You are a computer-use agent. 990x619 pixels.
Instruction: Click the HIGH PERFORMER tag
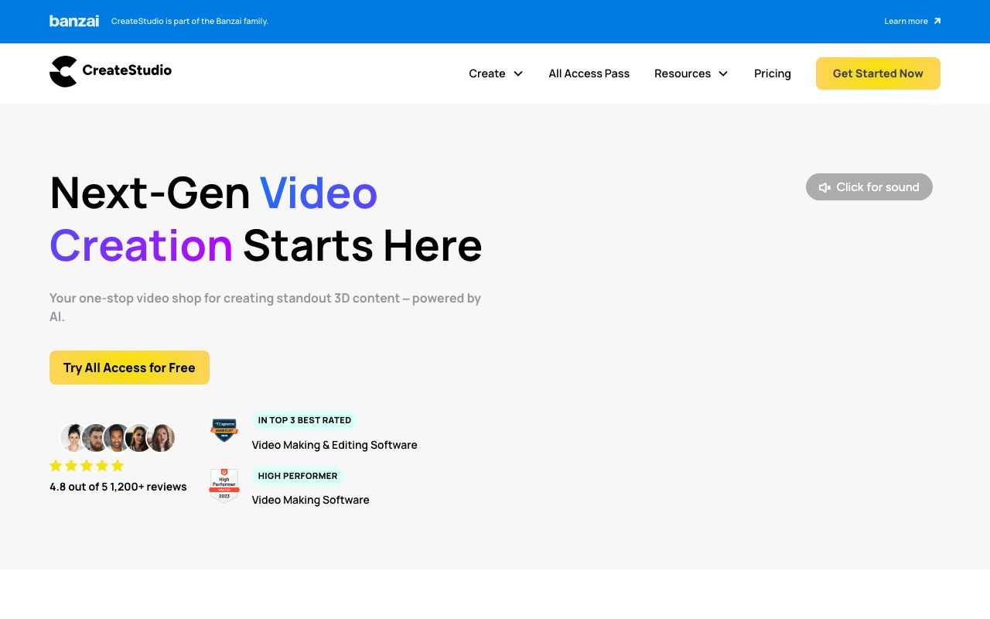[298, 476]
